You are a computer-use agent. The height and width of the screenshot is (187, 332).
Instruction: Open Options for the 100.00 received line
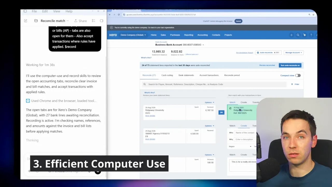tap(209, 155)
